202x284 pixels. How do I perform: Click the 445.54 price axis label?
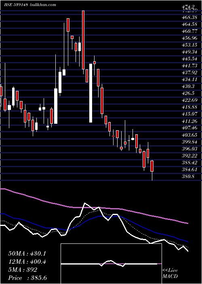click(x=189, y=59)
